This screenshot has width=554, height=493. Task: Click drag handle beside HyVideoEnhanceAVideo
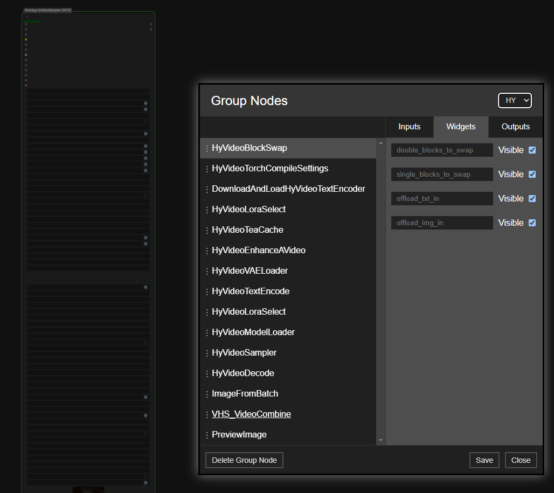tap(207, 251)
